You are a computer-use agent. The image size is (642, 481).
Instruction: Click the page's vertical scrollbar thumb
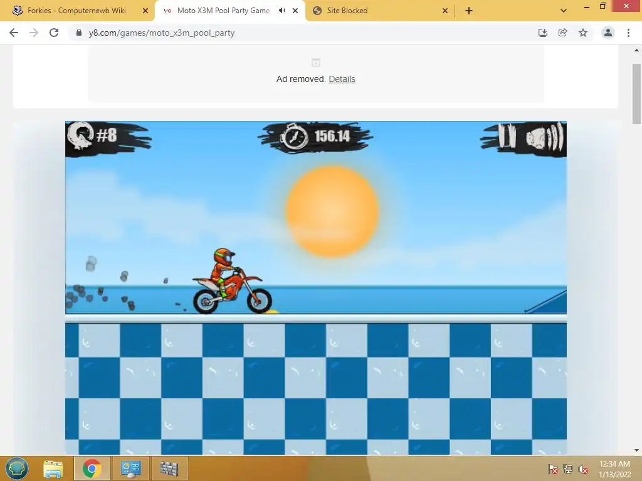tap(636, 94)
